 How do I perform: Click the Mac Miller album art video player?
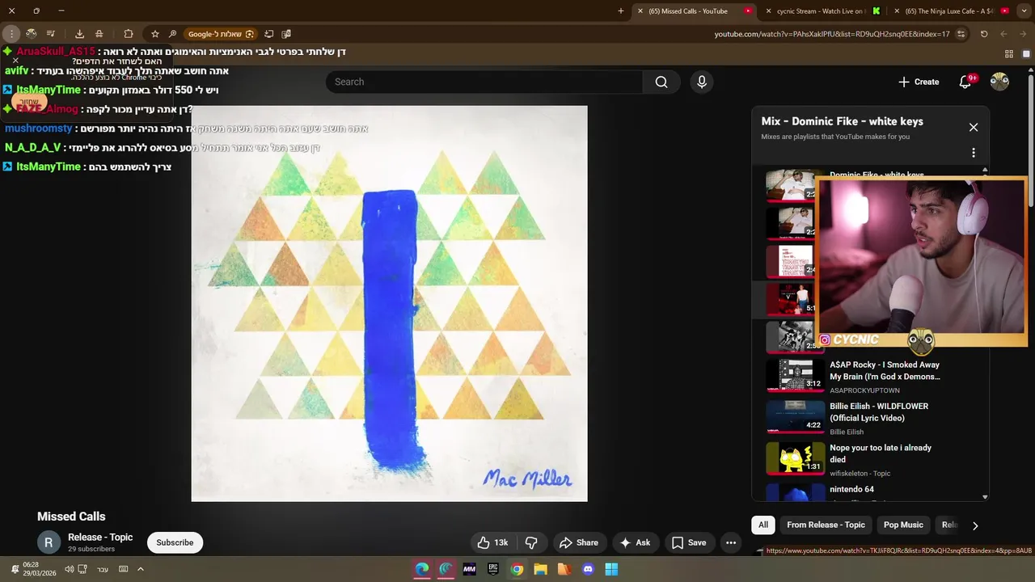point(389,303)
